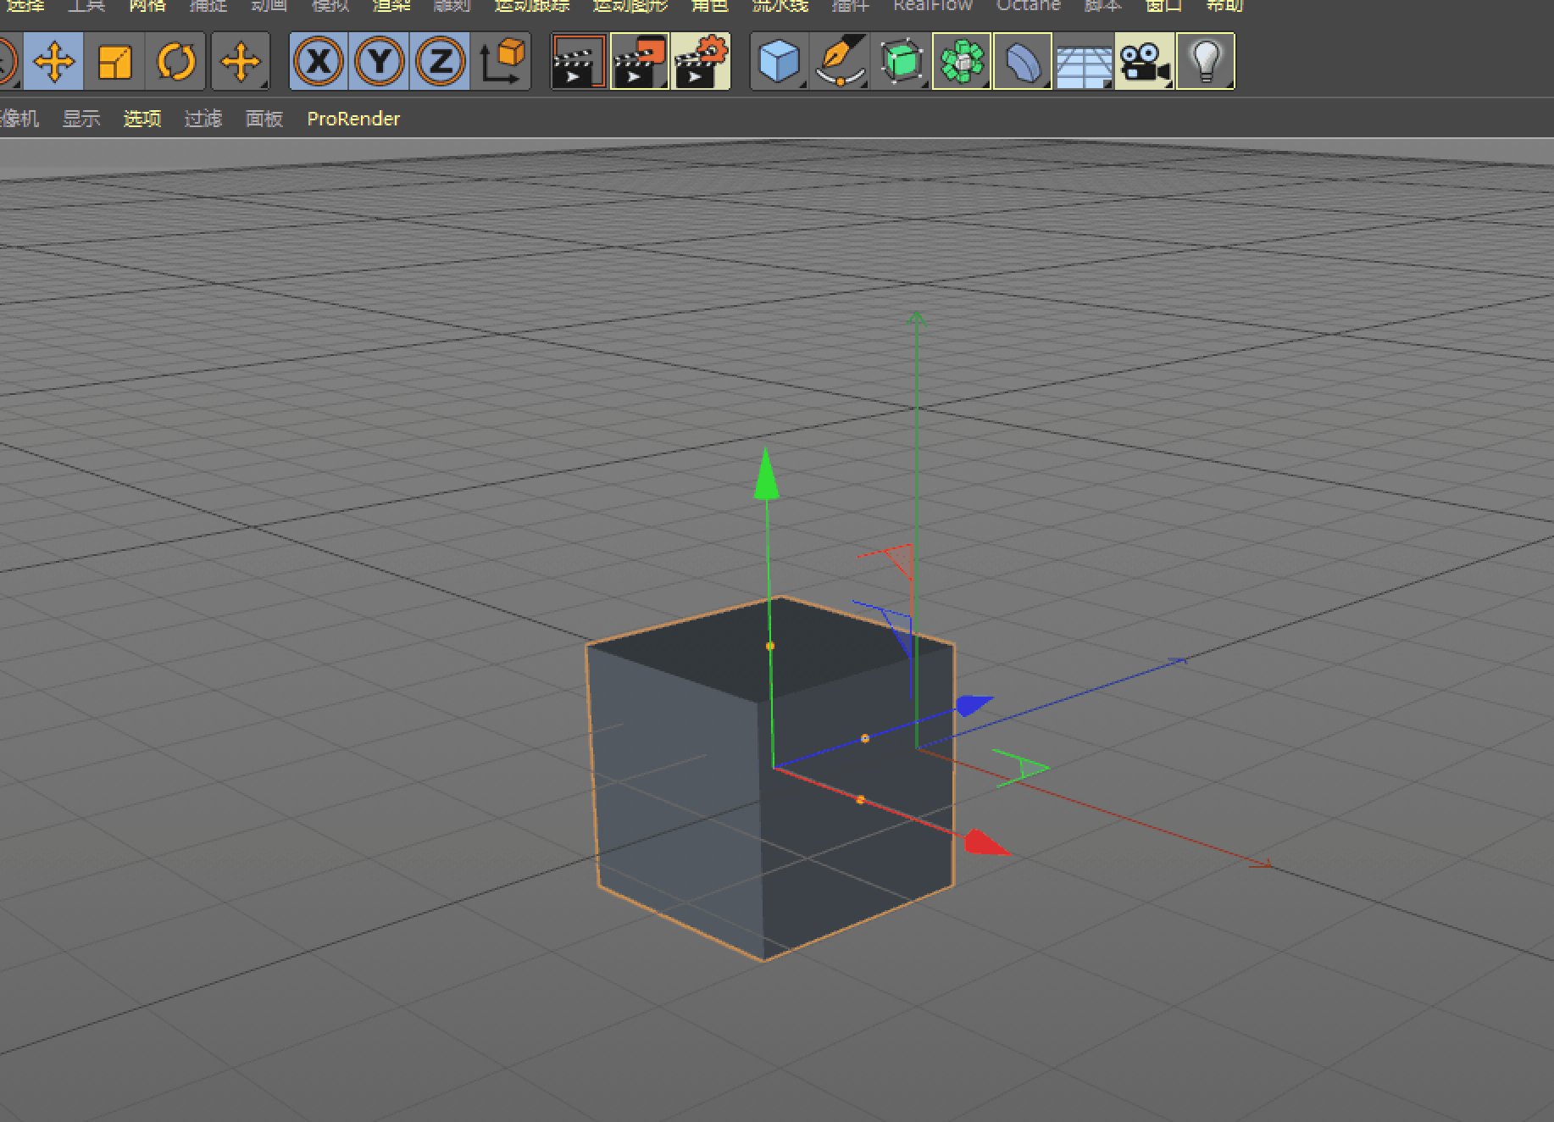Add a Bend deformer
The width and height of the screenshot is (1554, 1122).
click(x=1023, y=61)
